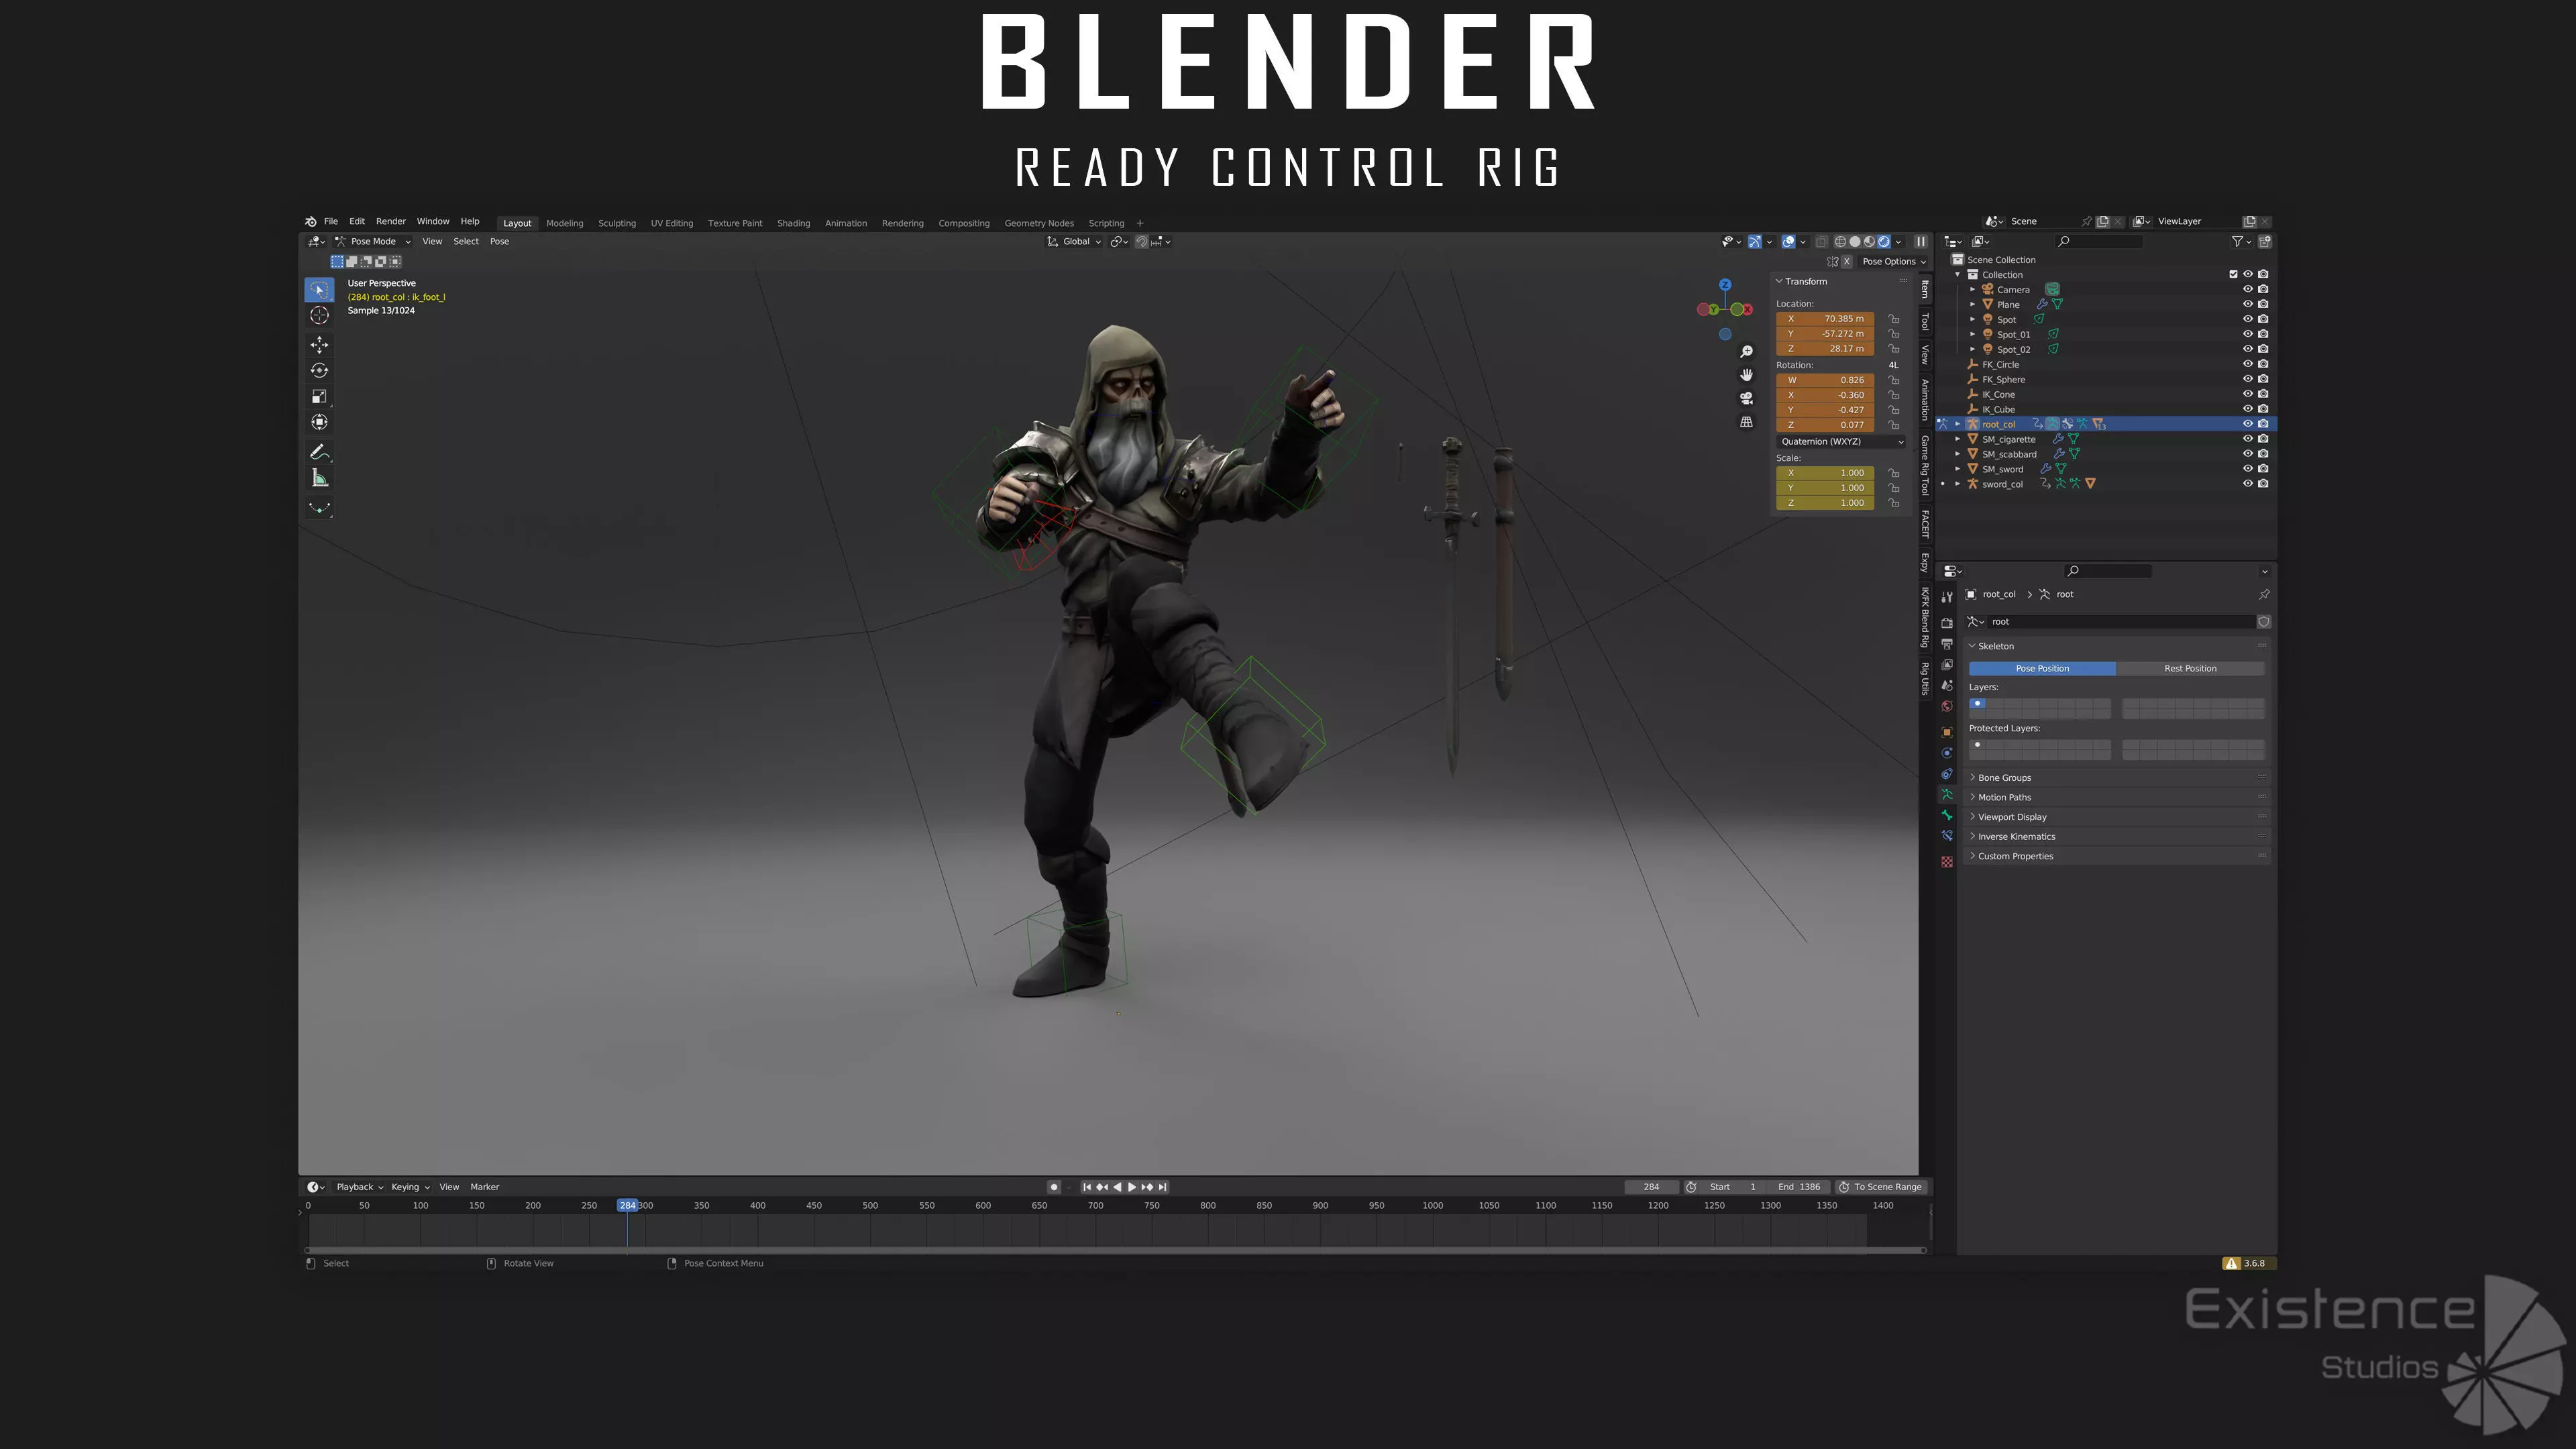This screenshot has height=1449, width=2576.
Task: Open the File menu
Action: click(331, 222)
